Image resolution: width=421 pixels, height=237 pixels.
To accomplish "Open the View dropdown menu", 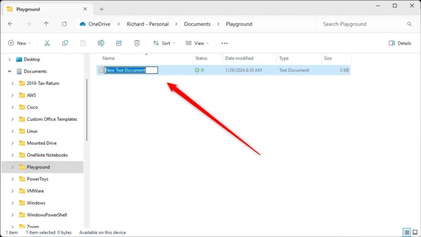I will (197, 43).
